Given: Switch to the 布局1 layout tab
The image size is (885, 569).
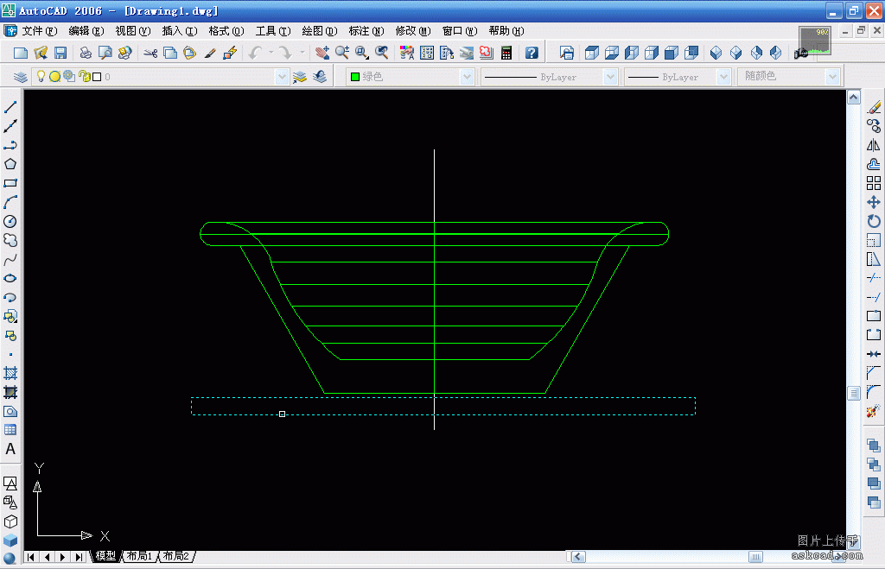Looking at the screenshot, I should (x=139, y=556).
